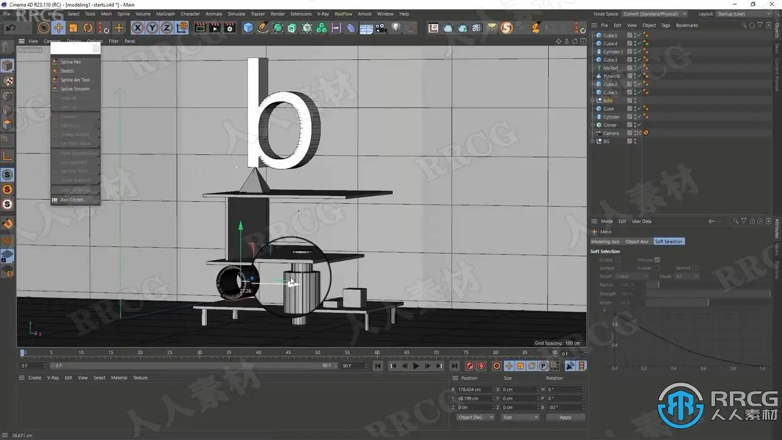Switch the world coordinate system icon
Viewport: 782px width, 440px height.
pos(182,28)
